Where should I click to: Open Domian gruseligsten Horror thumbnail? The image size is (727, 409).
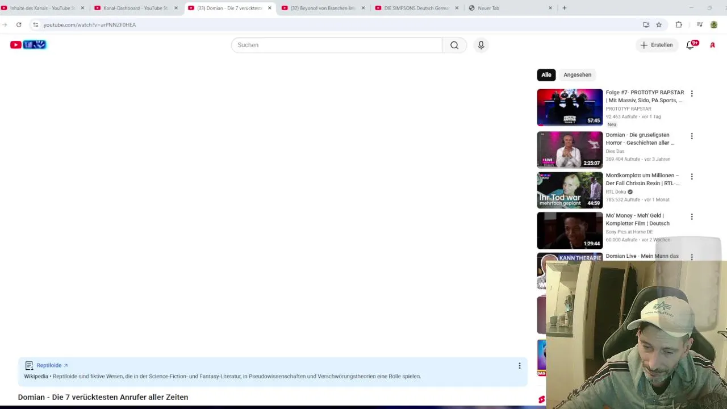click(x=570, y=150)
